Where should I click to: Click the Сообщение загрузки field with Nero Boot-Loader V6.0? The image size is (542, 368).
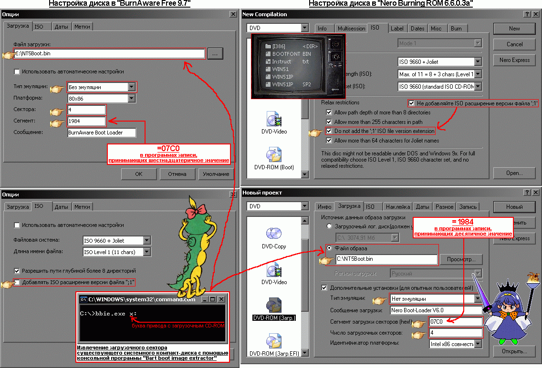coord(436,310)
